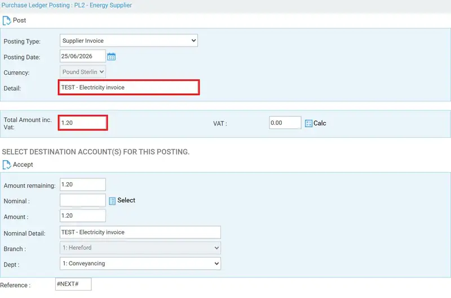Open the Posting Type dropdown
The height and width of the screenshot is (298, 451).
point(129,40)
